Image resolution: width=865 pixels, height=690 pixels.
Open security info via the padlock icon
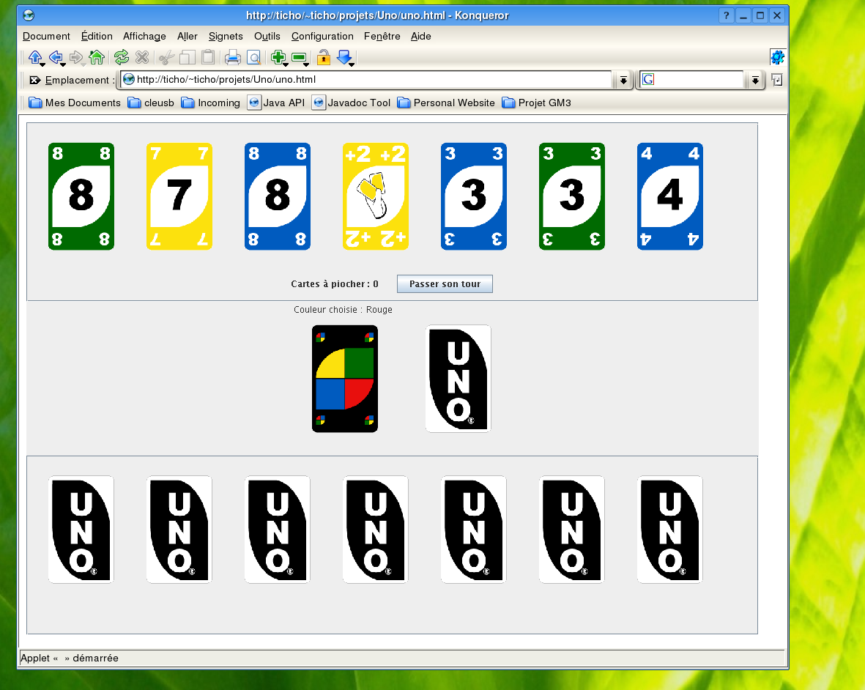pos(323,57)
